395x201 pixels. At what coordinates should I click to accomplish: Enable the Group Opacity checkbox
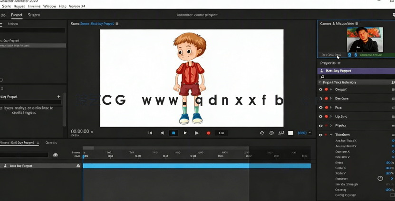pyautogui.click(x=393, y=195)
